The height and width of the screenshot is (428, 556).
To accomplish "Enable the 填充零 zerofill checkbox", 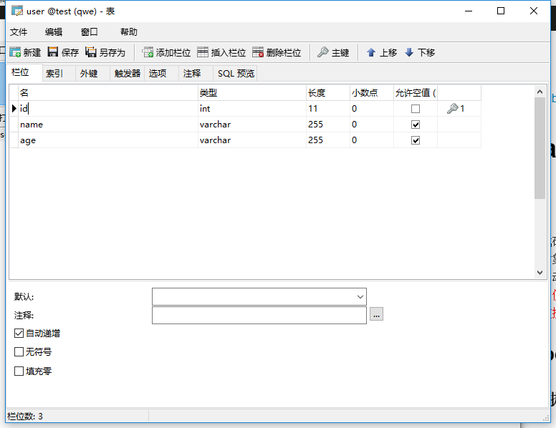I will point(19,371).
